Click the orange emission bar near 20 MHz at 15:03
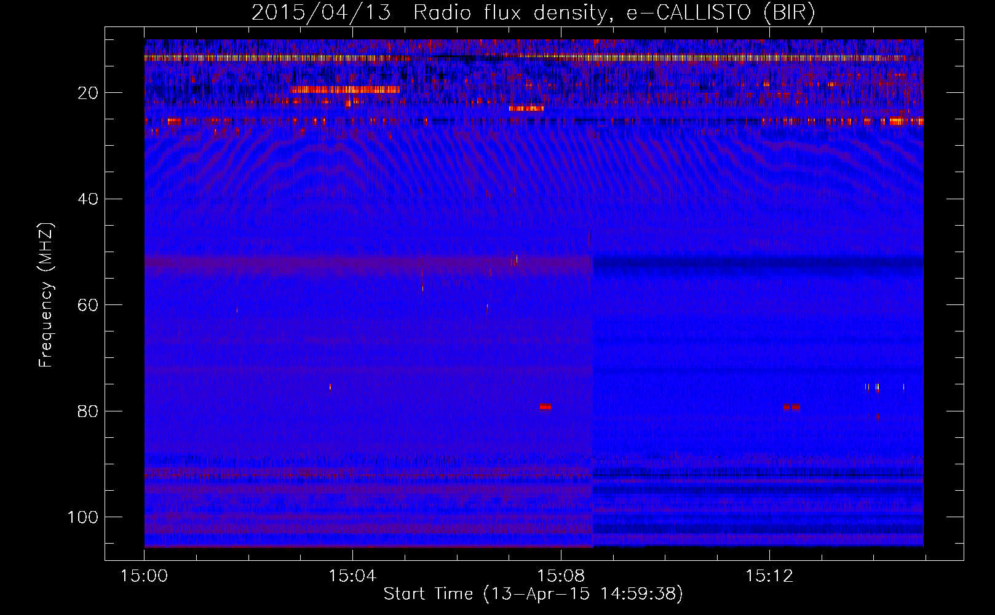 click(346, 89)
